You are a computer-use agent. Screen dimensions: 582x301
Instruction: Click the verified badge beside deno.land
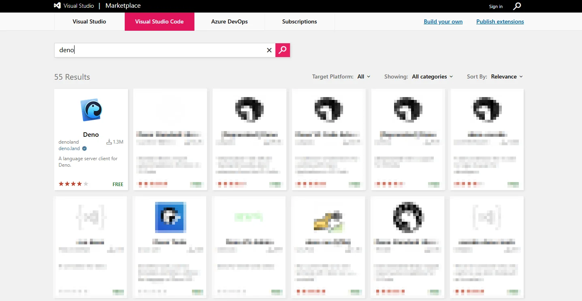[x=85, y=148]
